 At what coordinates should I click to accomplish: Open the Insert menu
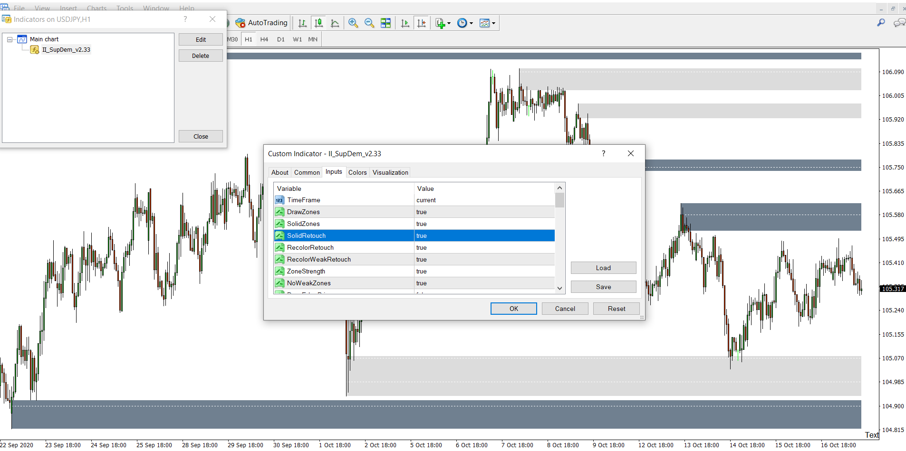click(68, 8)
